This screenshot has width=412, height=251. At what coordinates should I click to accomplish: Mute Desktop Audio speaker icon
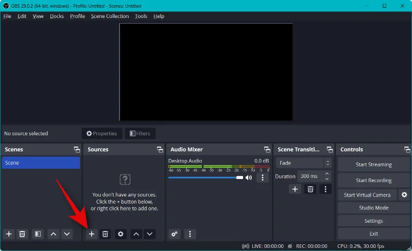pos(249,178)
